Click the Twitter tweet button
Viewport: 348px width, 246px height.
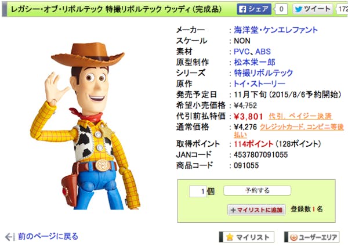pos(313,9)
